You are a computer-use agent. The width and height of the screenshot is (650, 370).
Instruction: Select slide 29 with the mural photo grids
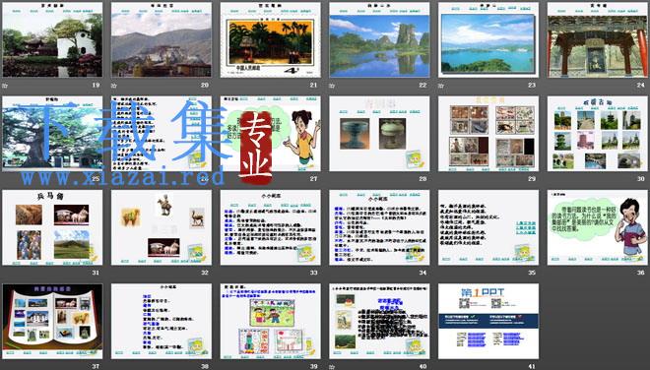click(488, 134)
